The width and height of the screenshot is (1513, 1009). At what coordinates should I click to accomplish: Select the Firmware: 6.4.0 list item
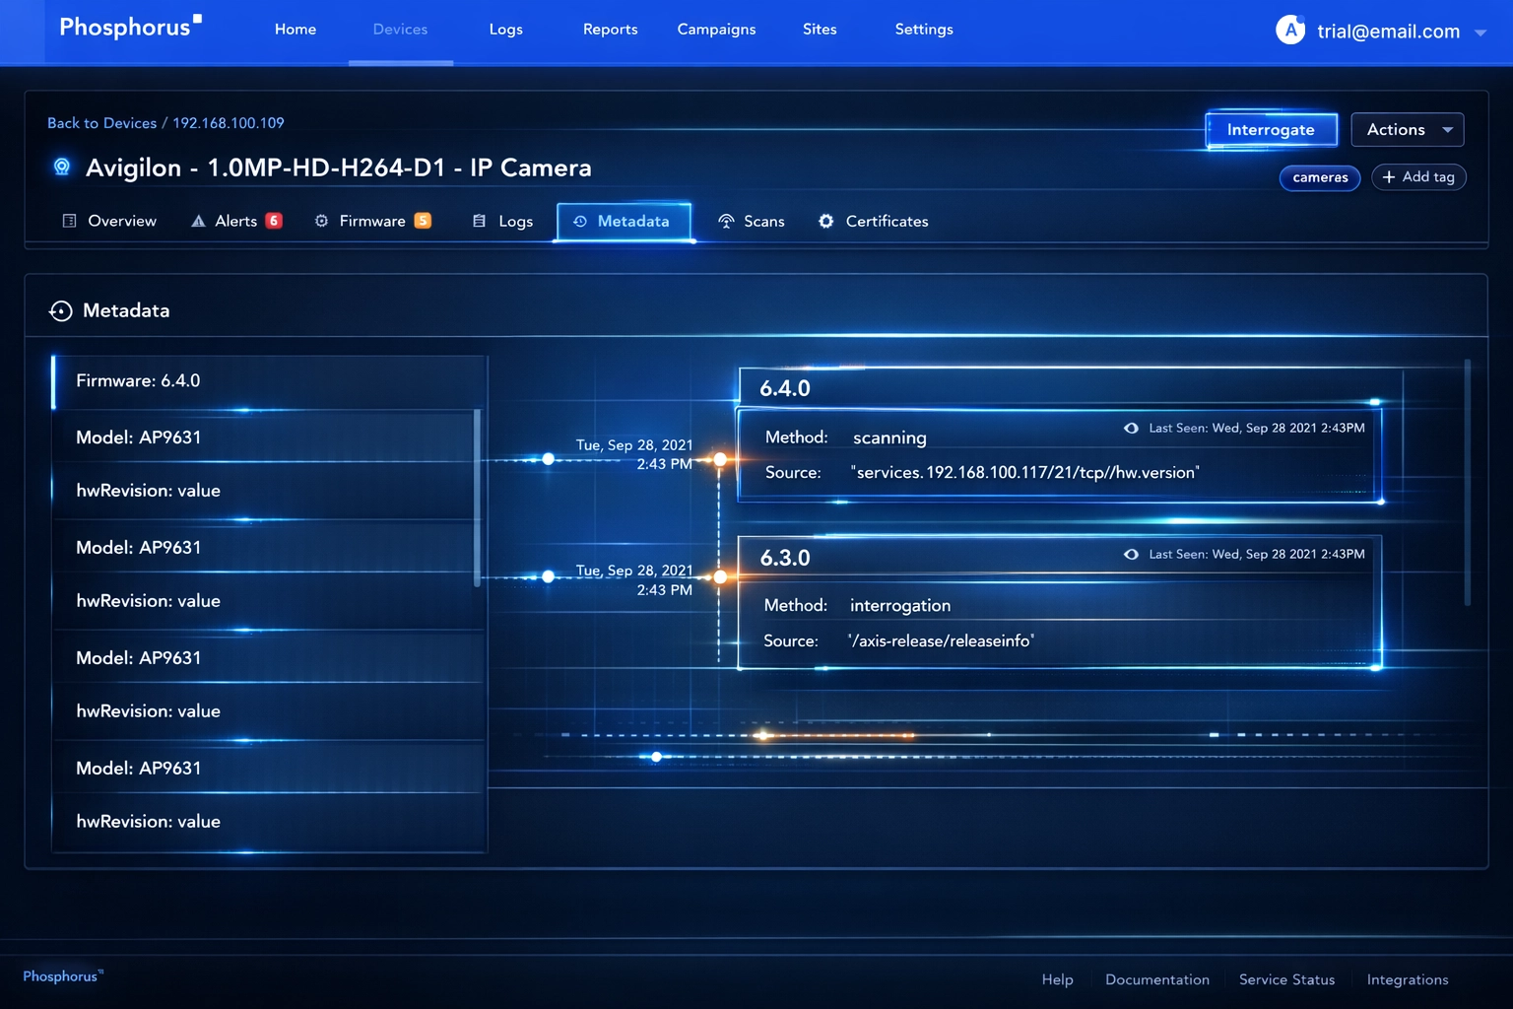[x=269, y=381]
